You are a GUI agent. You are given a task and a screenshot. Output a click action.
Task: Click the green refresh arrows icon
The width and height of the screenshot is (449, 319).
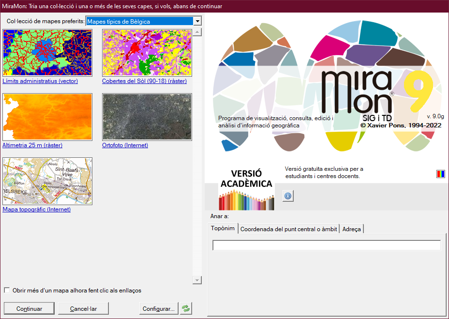click(x=186, y=308)
